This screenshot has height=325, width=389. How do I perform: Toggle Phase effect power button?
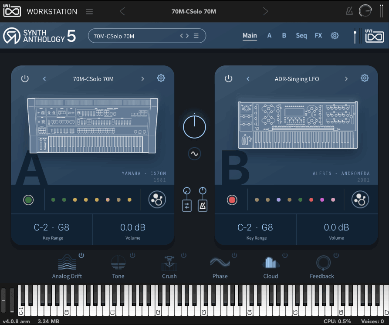pos(234,255)
